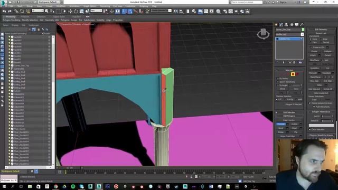The width and height of the screenshot is (338, 190).
Task: Click the Detach button
Action: 327,55
